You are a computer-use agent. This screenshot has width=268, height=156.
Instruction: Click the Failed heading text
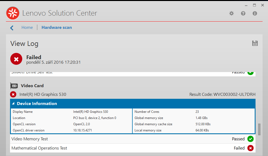pyautogui.click(x=34, y=57)
